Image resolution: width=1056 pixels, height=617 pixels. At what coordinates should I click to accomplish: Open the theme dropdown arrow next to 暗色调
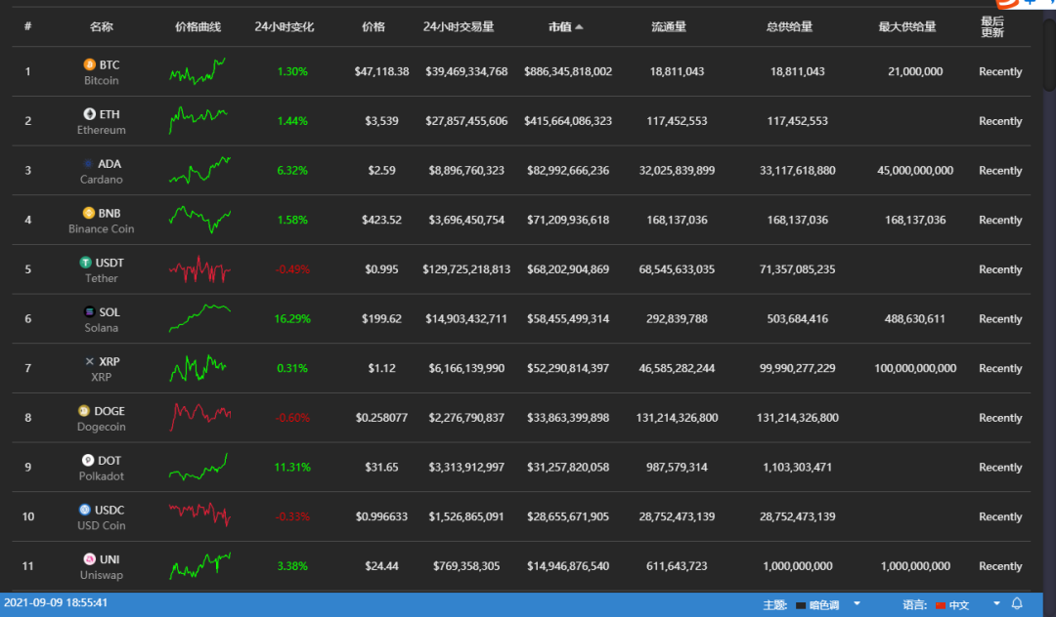click(x=857, y=603)
